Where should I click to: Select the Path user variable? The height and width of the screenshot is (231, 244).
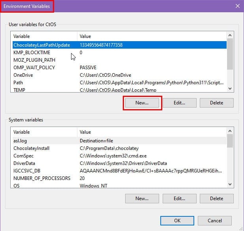pyautogui.click(x=120, y=82)
